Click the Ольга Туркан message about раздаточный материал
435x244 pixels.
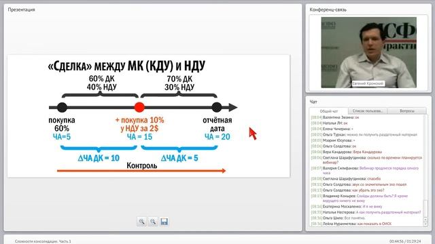pos(364,135)
